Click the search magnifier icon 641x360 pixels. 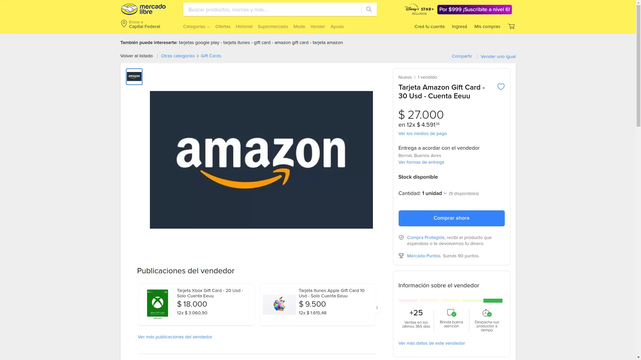[x=369, y=9]
